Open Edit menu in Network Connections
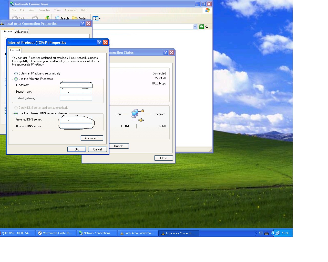The height and width of the screenshot is (262, 328). coord(22,10)
